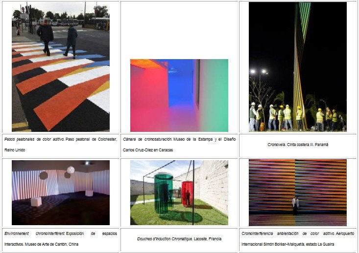Click the workers in yellow vests
The width and height of the screenshot is (359, 253).
click(295, 118)
